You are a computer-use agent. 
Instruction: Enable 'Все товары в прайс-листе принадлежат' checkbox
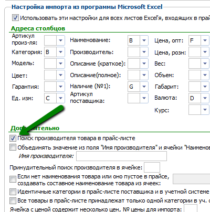(x=13, y=200)
